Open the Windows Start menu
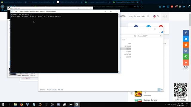191x107 pixels. coord(3,104)
